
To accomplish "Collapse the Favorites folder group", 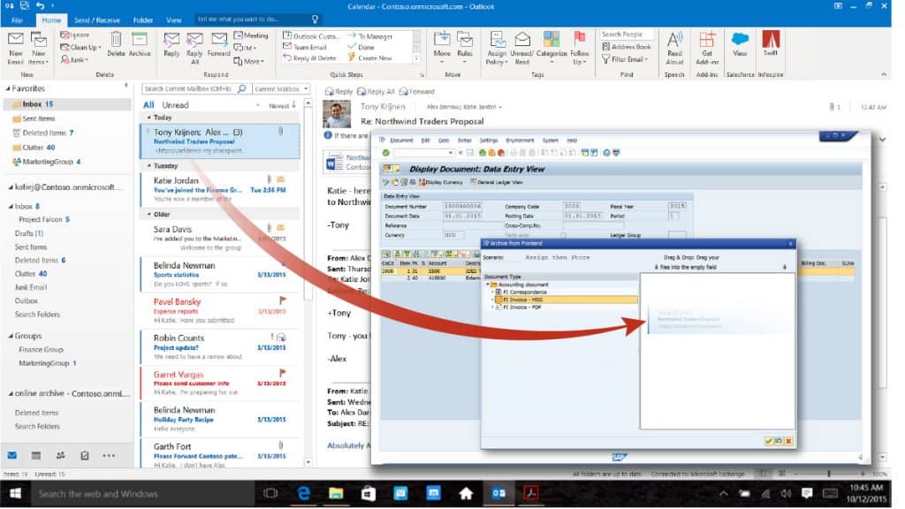I will [8, 88].
